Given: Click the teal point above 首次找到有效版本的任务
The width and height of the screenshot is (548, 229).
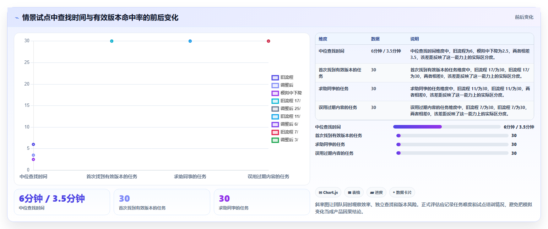Looking at the screenshot, I should 112,41.
